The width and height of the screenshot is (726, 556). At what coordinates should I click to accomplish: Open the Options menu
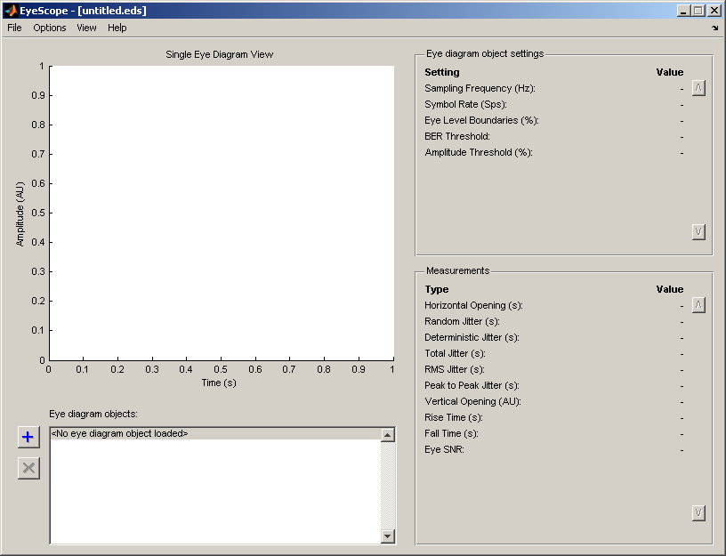(50, 28)
